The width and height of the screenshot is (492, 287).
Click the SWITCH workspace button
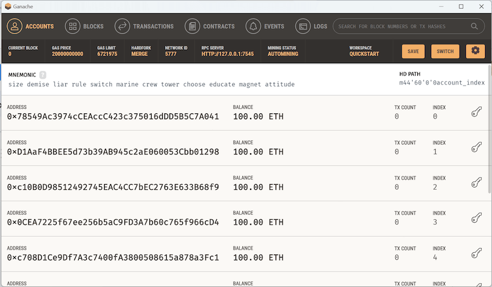445,51
